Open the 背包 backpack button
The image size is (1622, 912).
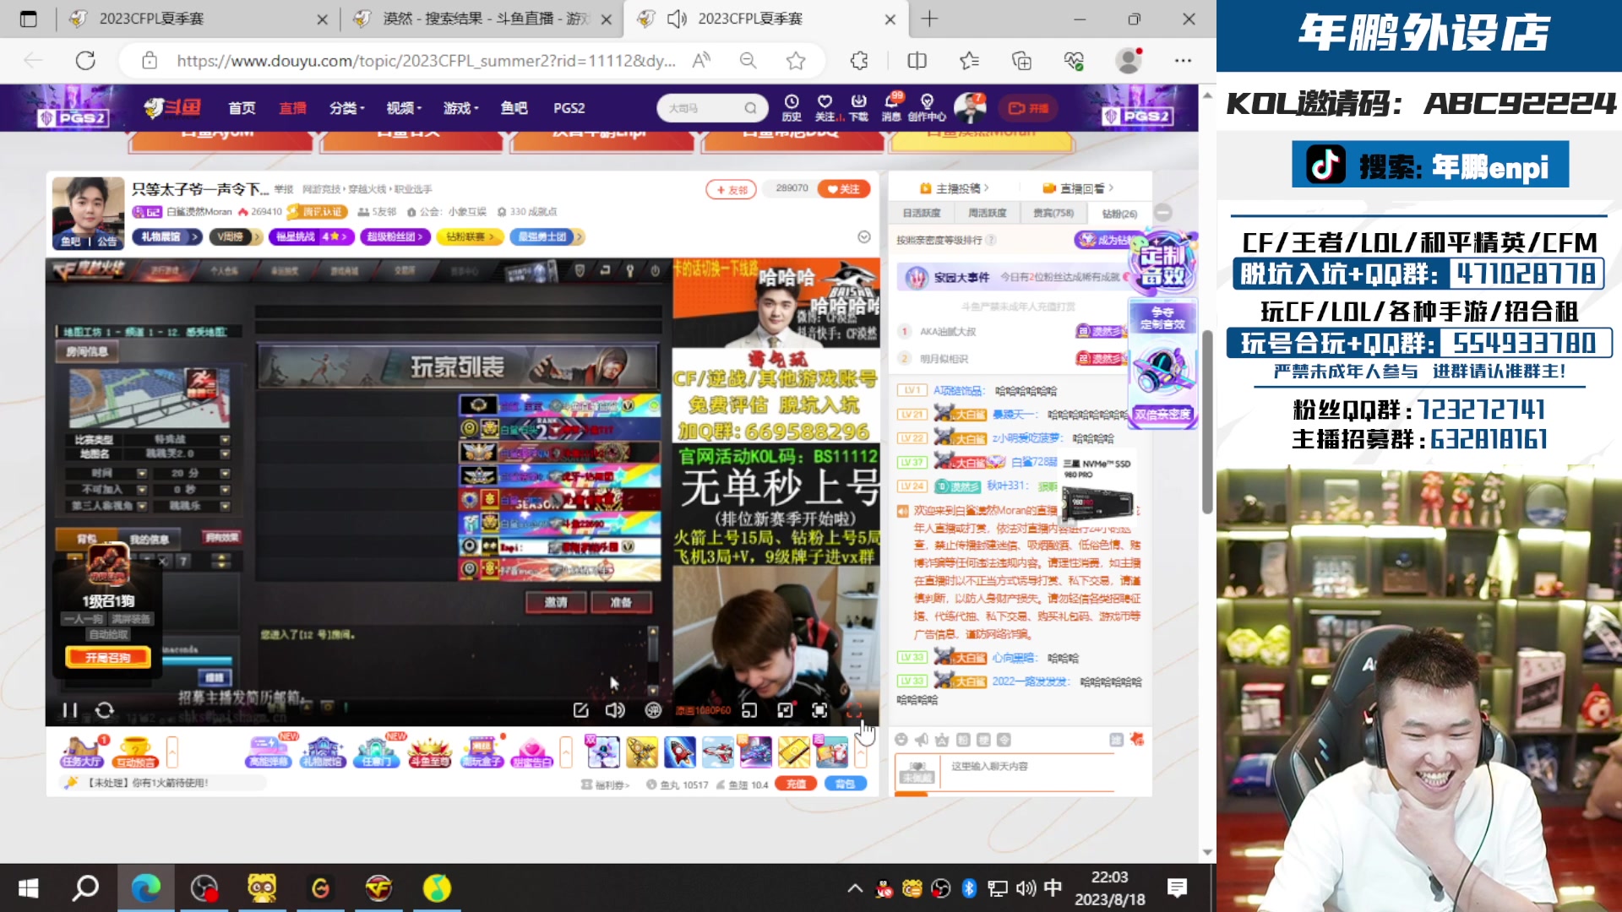845,784
